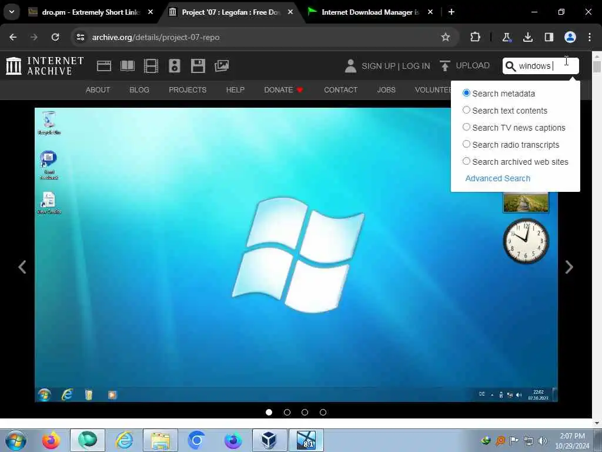This screenshot has width=602, height=452.
Task: Open the Chrome three-dot menu
Action: pos(590,37)
